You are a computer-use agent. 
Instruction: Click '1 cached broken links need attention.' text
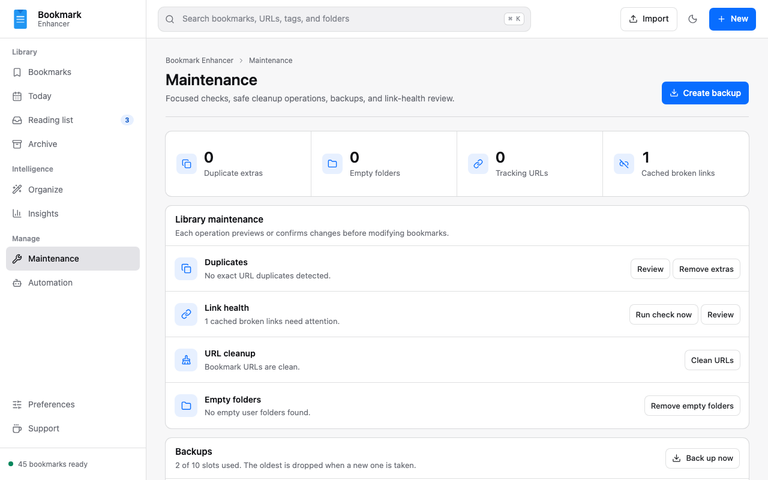pyautogui.click(x=272, y=322)
